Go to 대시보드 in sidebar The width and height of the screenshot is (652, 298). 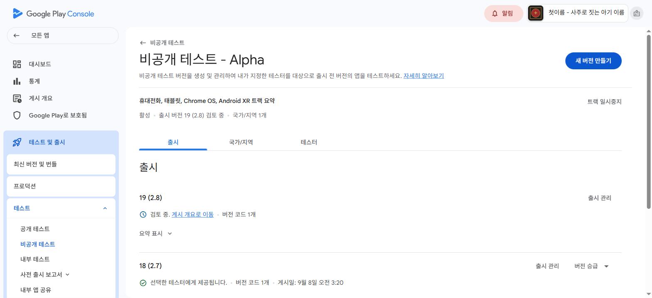[x=40, y=64]
